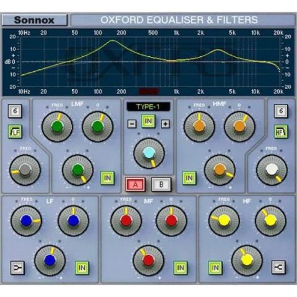Screen dimensions: 297x297
Task: Click the HF filter slope 6 button
Action: click(281, 111)
